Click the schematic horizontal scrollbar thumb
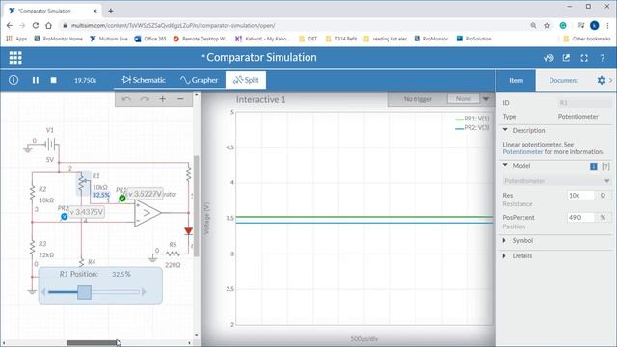This screenshot has height=347, width=617. 92,343
